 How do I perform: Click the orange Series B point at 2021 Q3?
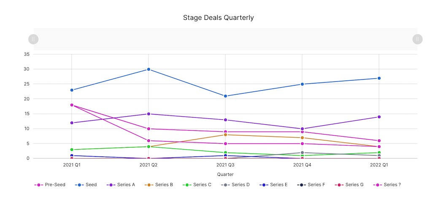tap(225, 134)
